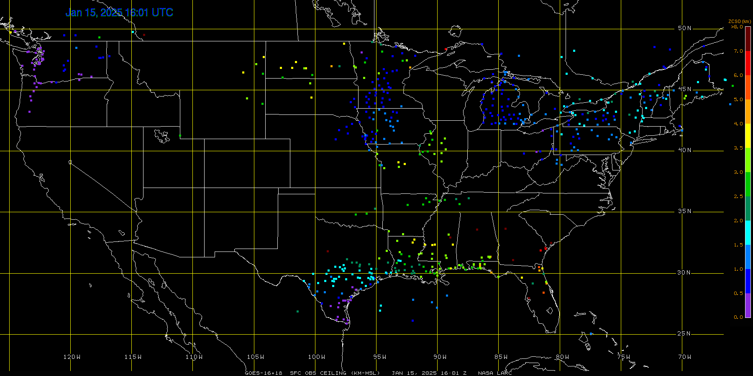Screen dimensions: 753x376
Task: Click the 30N latitude label
Action: pos(684,272)
